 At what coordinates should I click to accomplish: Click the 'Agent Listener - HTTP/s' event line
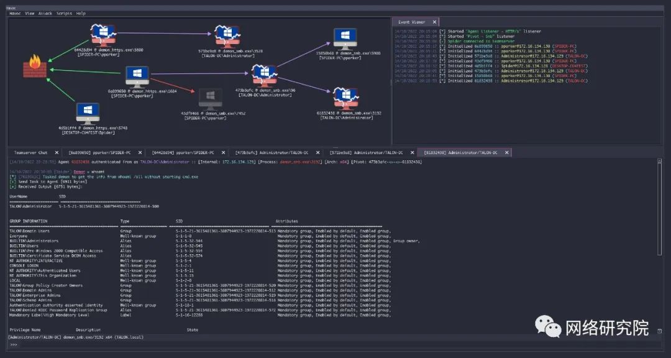467,31
